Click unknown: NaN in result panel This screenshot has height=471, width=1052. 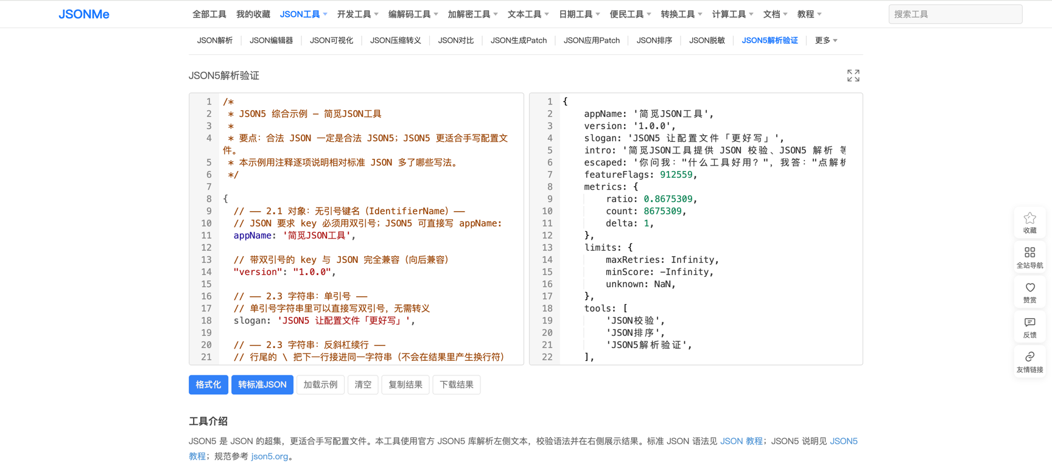(640, 284)
